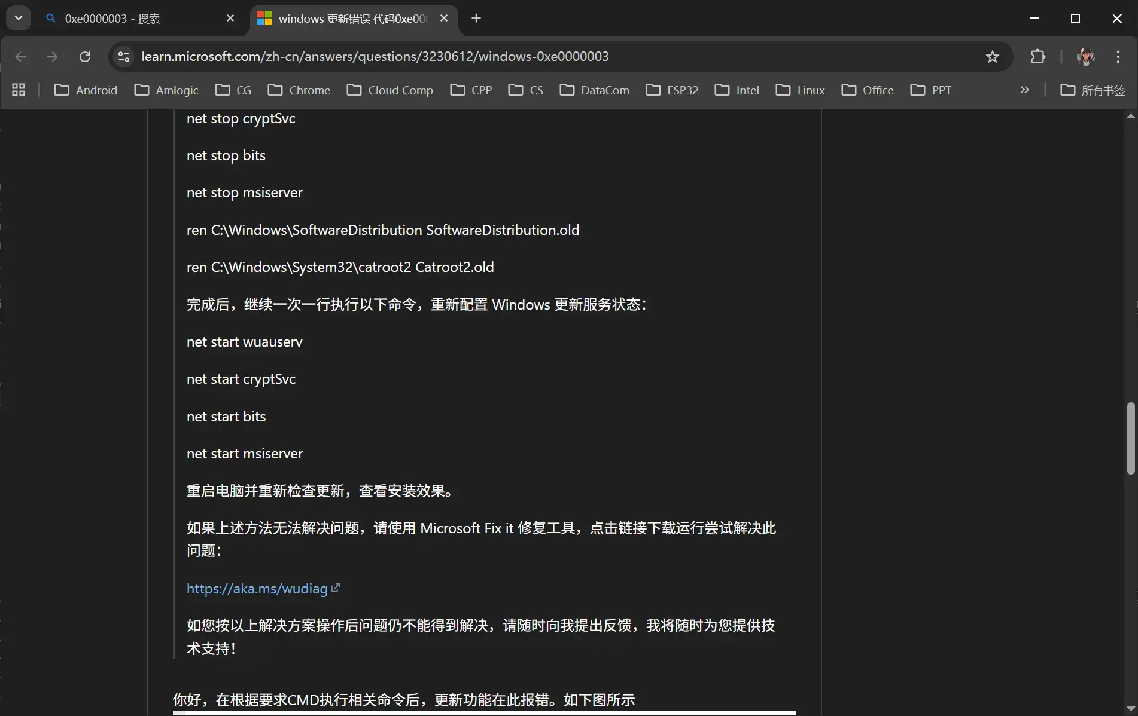Open the https://aka.ms/wudiag link

coord(257,589)
